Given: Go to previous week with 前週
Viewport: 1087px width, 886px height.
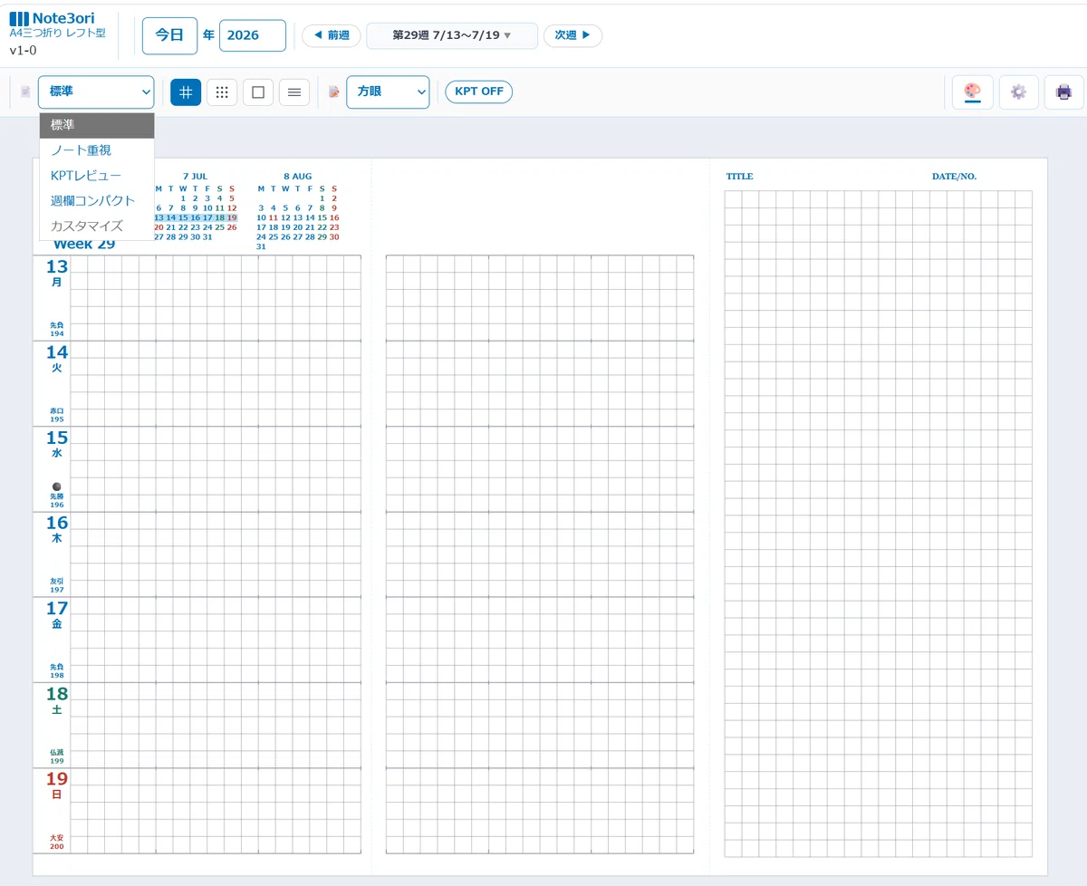Looking at the screenshot, I should coord(332,35).
